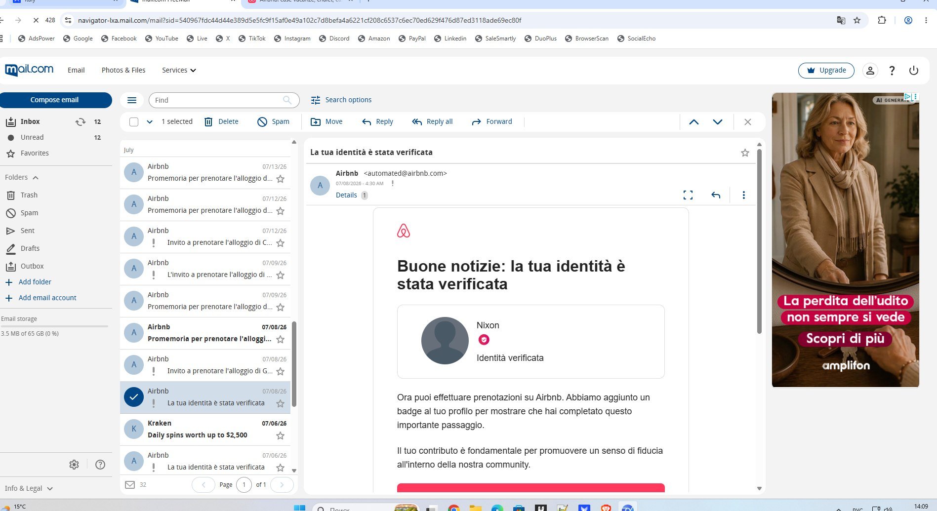
Task: Open the Kraken Daily spins email
Action: click(x=205, y=430)
